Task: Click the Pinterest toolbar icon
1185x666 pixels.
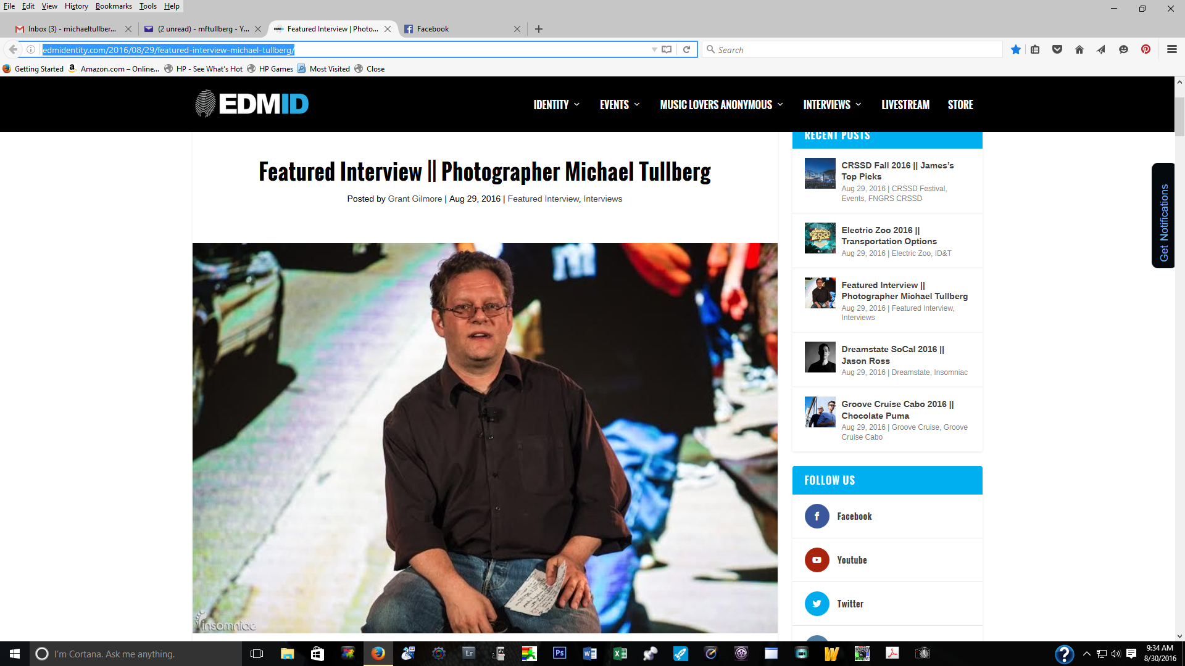Action: tap(1145, 49)
